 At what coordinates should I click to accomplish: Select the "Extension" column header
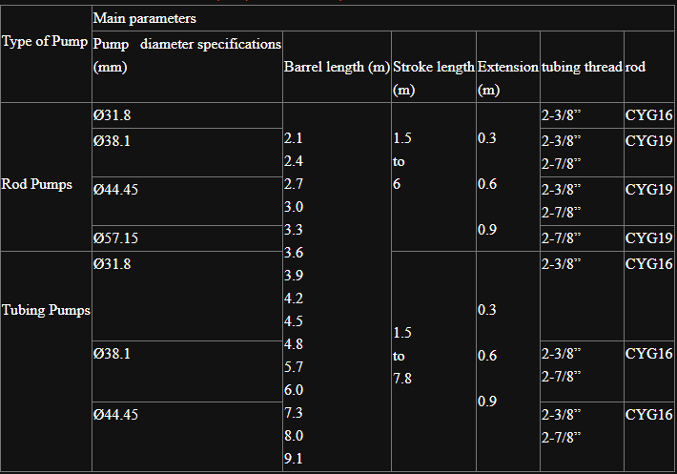click(507, 67)
